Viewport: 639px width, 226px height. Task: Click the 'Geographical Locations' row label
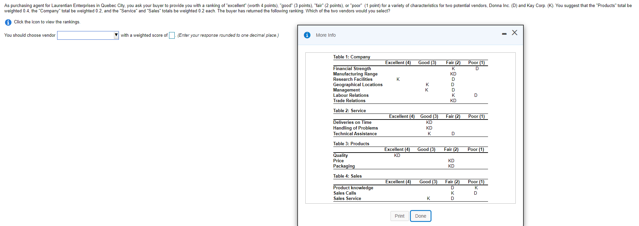point(358,85)
